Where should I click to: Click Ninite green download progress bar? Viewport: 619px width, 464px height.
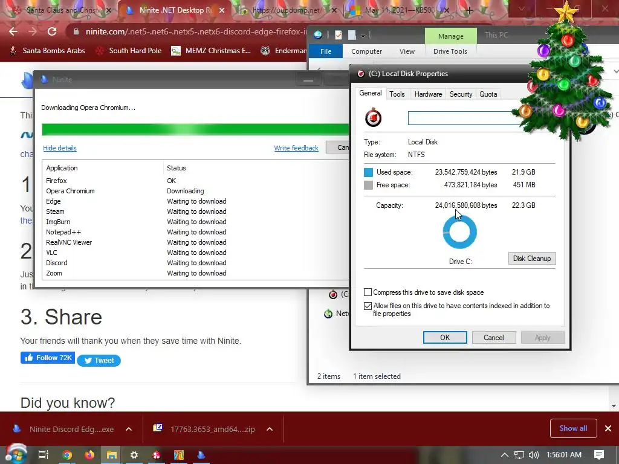[x=195, y=129]
